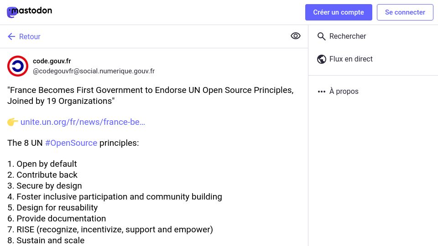438x246 pixels.
Task: Open the code.gouv.fr display name
Action: coord(52,61)
